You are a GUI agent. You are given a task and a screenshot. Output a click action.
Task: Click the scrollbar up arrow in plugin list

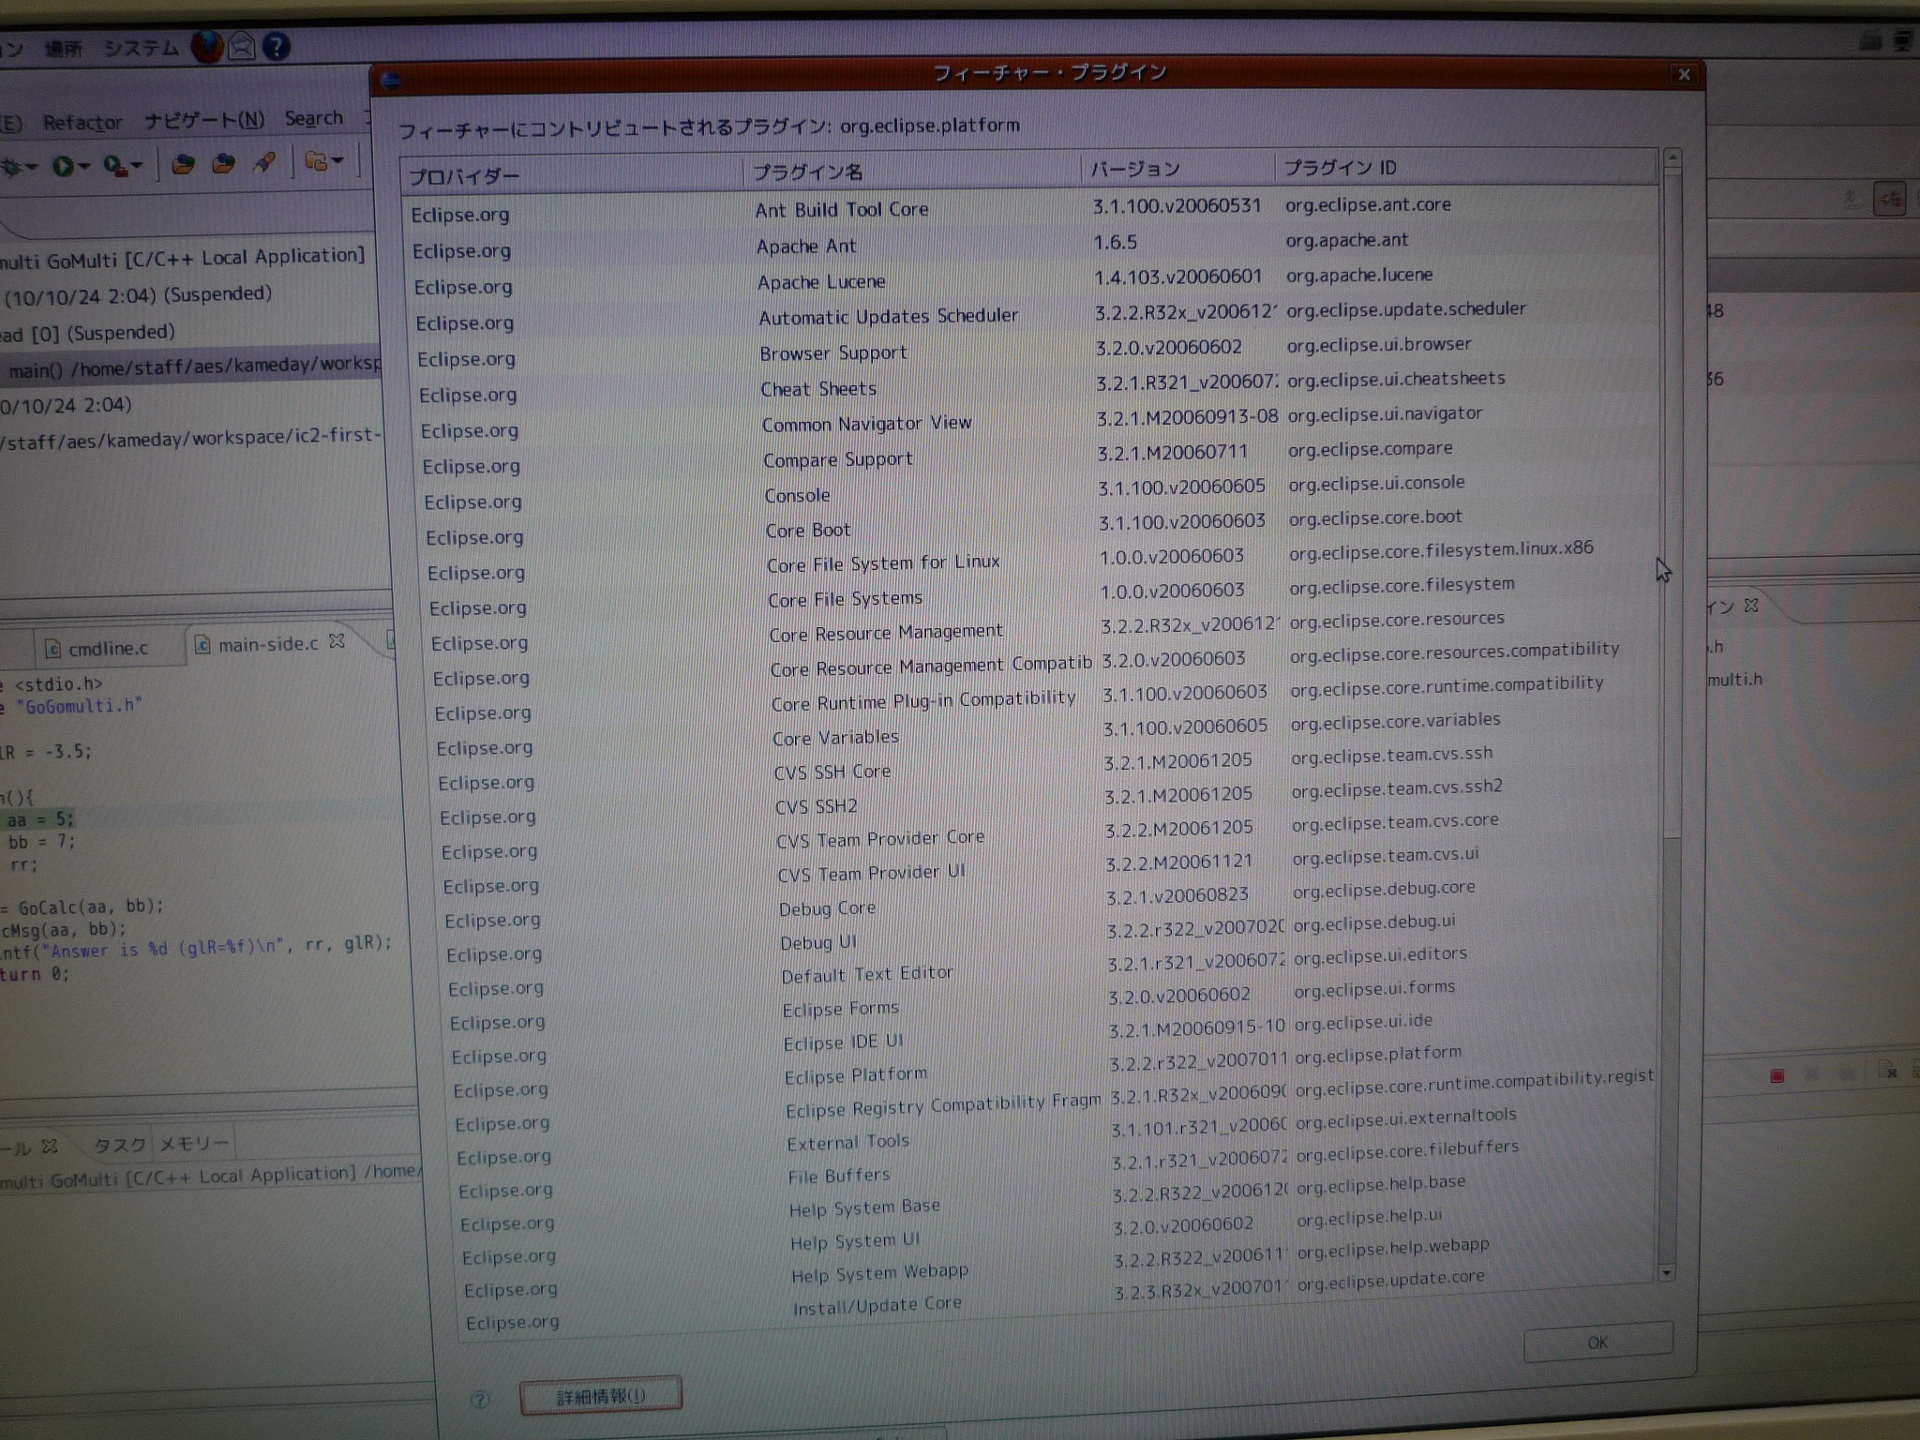click(x=1672, y=157)
